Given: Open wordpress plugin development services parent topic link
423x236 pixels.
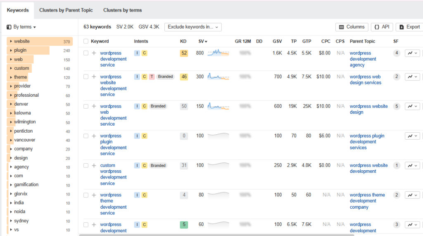Looking at the screenshot, I should (x=367, y=142).
